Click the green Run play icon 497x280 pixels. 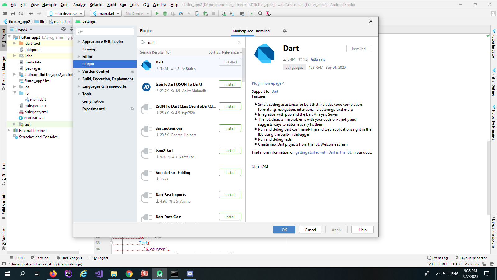pos(157,13)
